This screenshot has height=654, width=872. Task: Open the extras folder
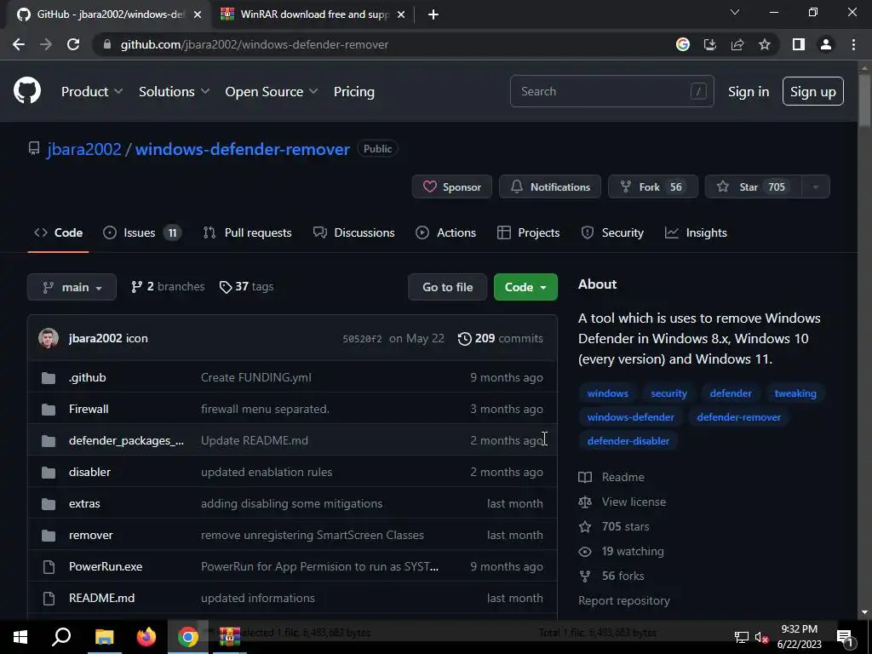tap(84, 503)
